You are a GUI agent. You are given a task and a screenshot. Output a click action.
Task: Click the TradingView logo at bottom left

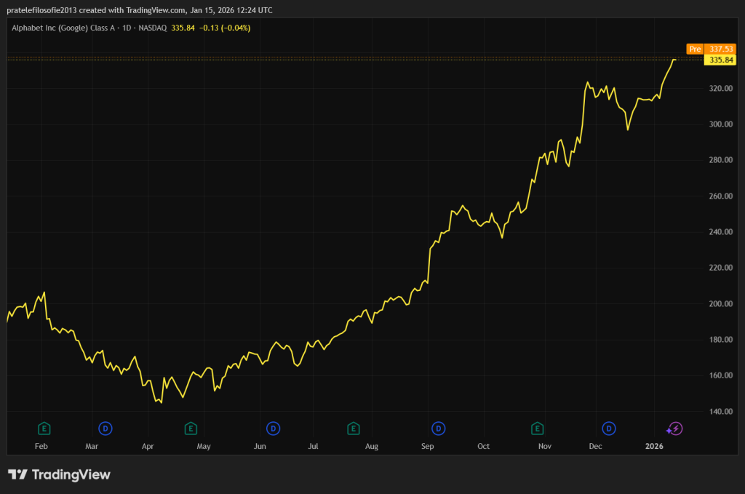59,474
